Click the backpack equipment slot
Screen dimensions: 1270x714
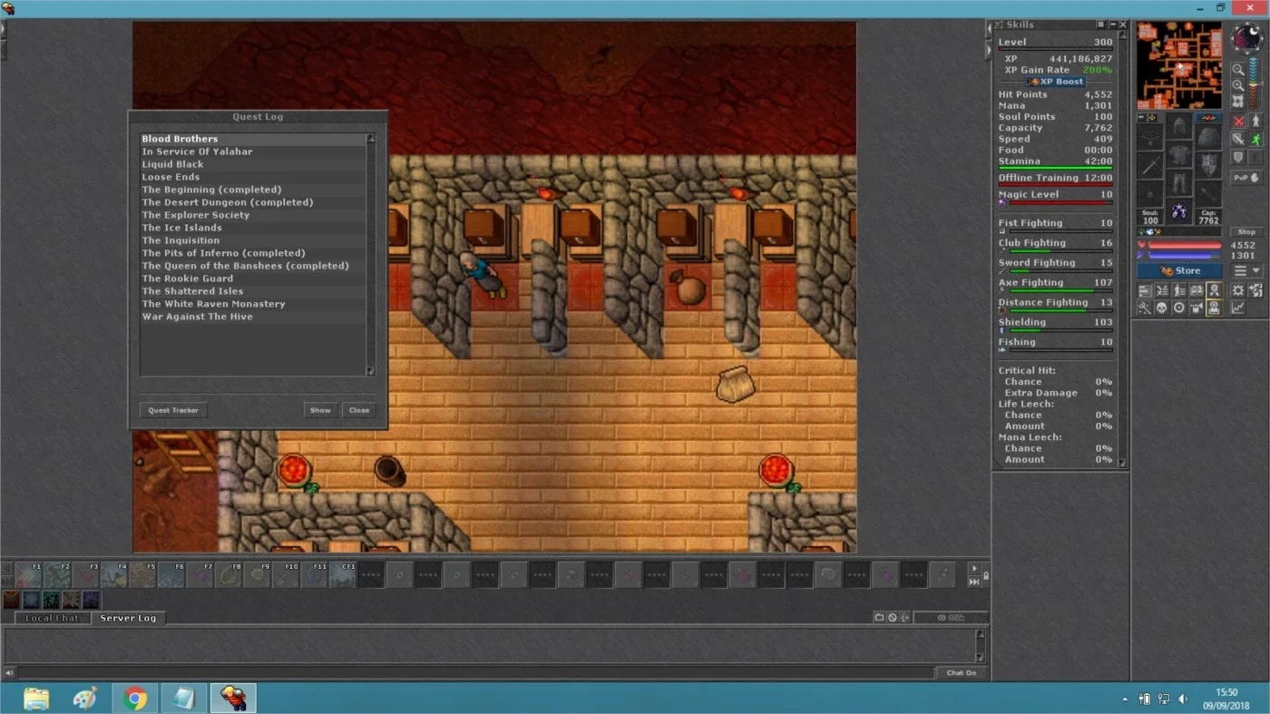(1208, 138)
